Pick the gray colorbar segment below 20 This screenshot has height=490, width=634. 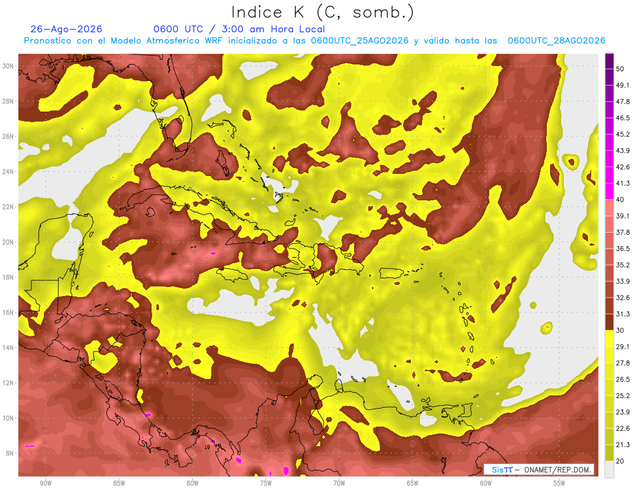coord(609,469)
